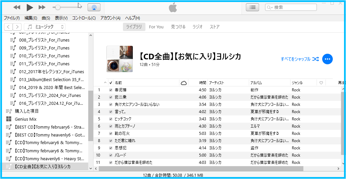Uncheck the checkbox for 春泥棒
Image resolution: width=346 pixels, height=179 pixels.
[111, 90]
